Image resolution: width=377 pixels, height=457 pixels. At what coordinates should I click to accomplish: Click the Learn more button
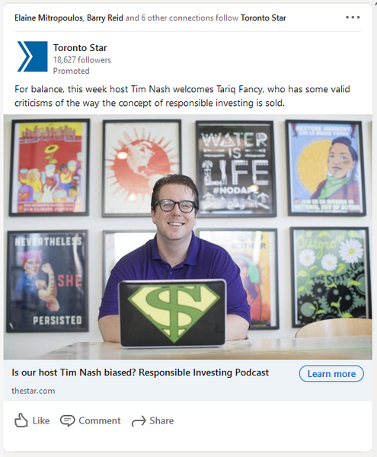point(331,374)
